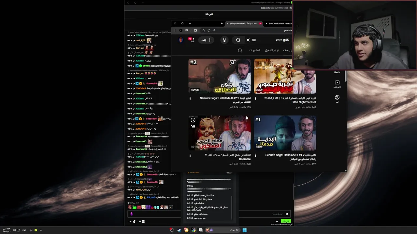Search within the channel using the magnifier icon
The width and height of the screenshot is (417, 234).
click(240, 51)
